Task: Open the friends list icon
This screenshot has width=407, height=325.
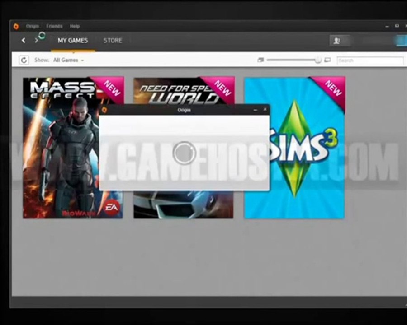Action: pyautogui.click(x=336, y=41)
